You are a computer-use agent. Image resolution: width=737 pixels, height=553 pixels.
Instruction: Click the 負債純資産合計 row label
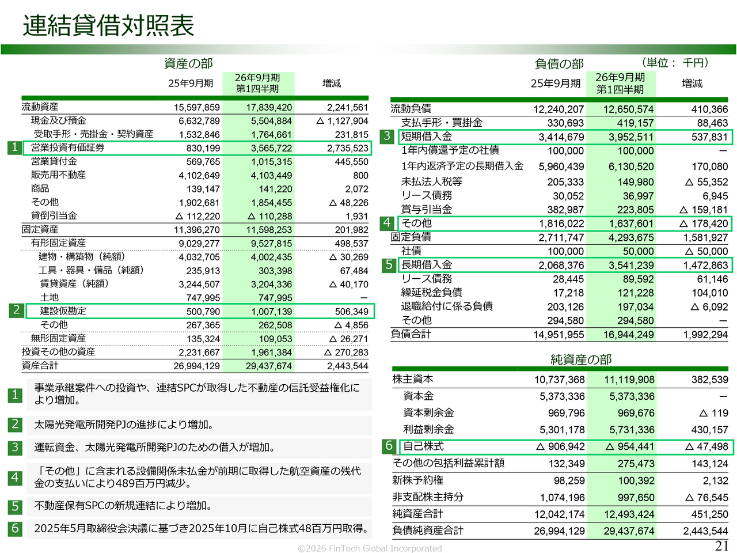[428, 531]
